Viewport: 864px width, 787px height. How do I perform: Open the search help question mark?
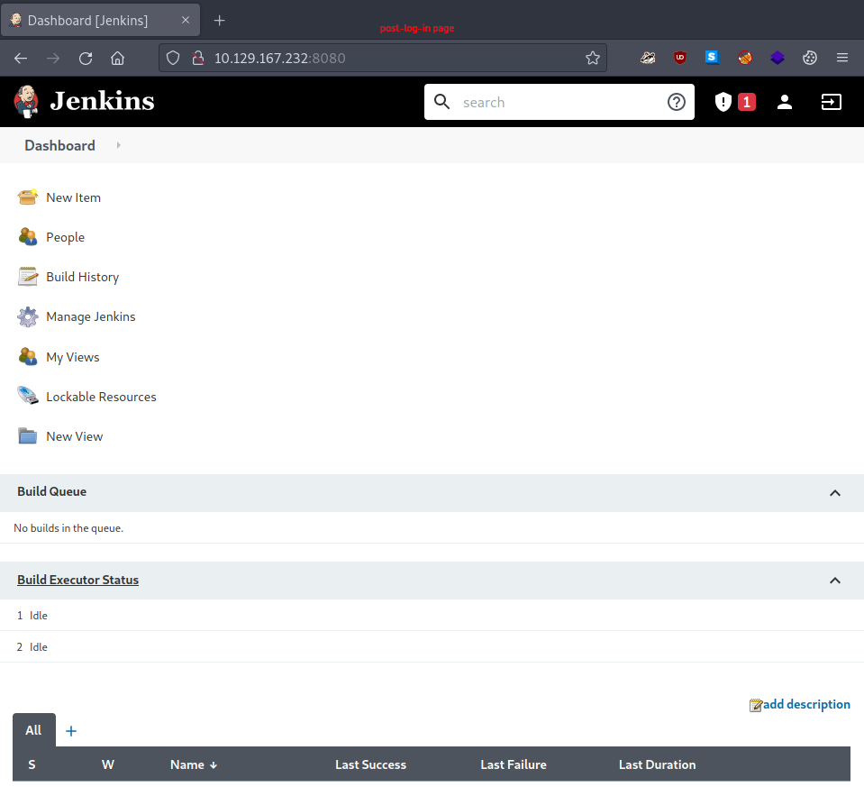pyautogui.click(x=677, y=102)
